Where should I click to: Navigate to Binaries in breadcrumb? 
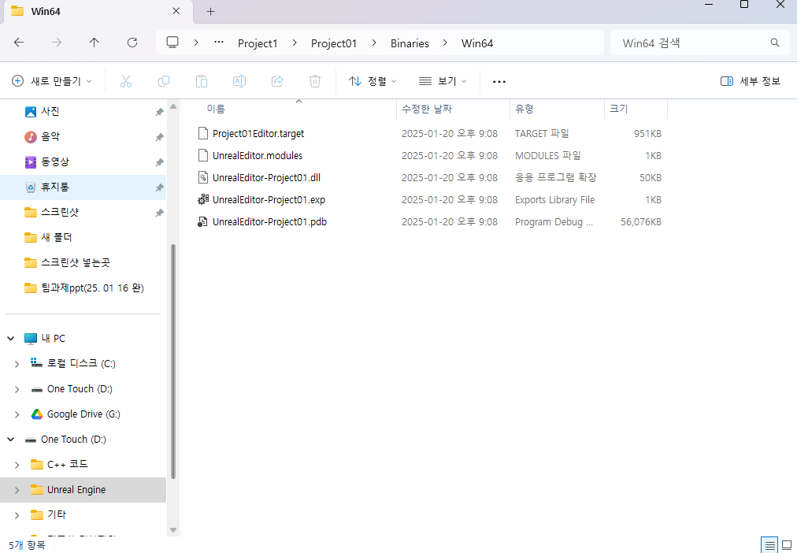[x=410, y=43]
